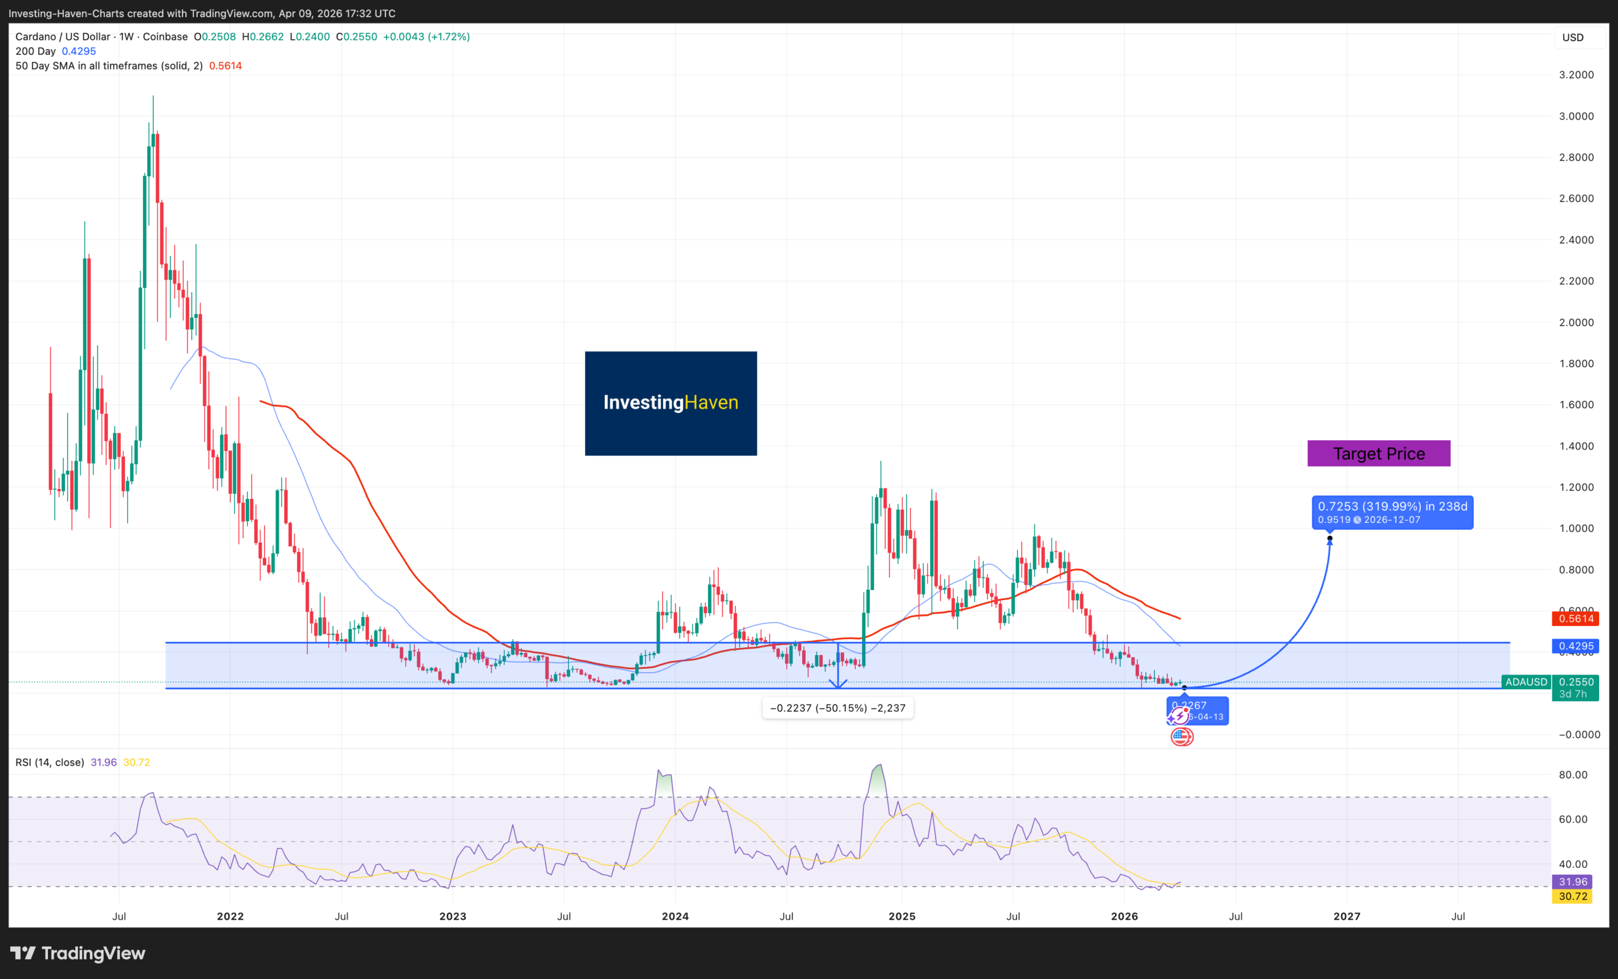Open the 1W timeframe selector in the legend
The height and width of the screenshot is (979, 1618).
click(x=125, y=37)
